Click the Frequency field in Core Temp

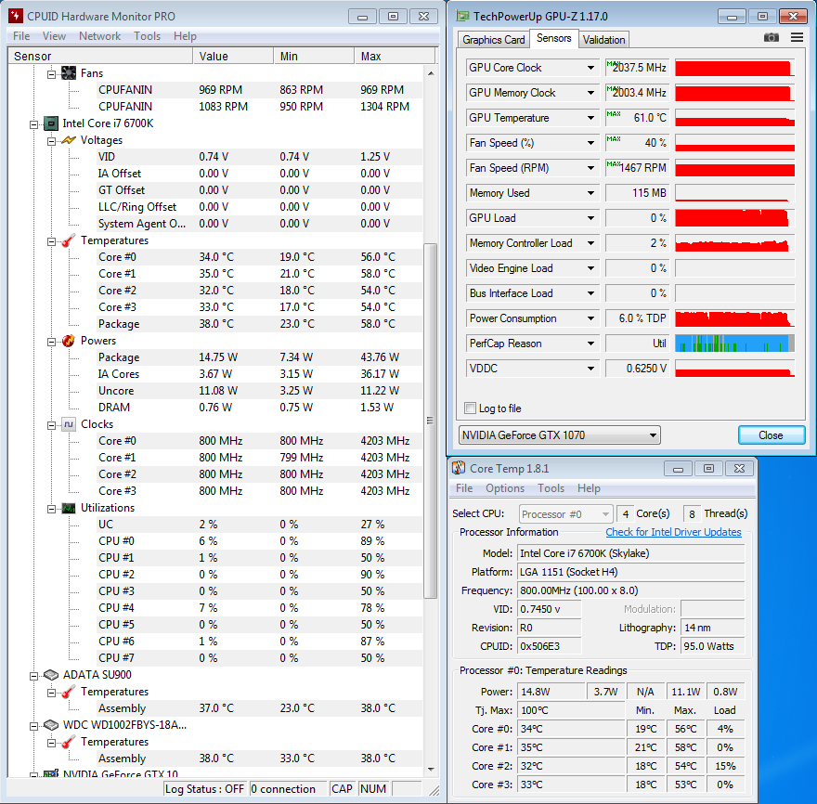pos(631,590)
